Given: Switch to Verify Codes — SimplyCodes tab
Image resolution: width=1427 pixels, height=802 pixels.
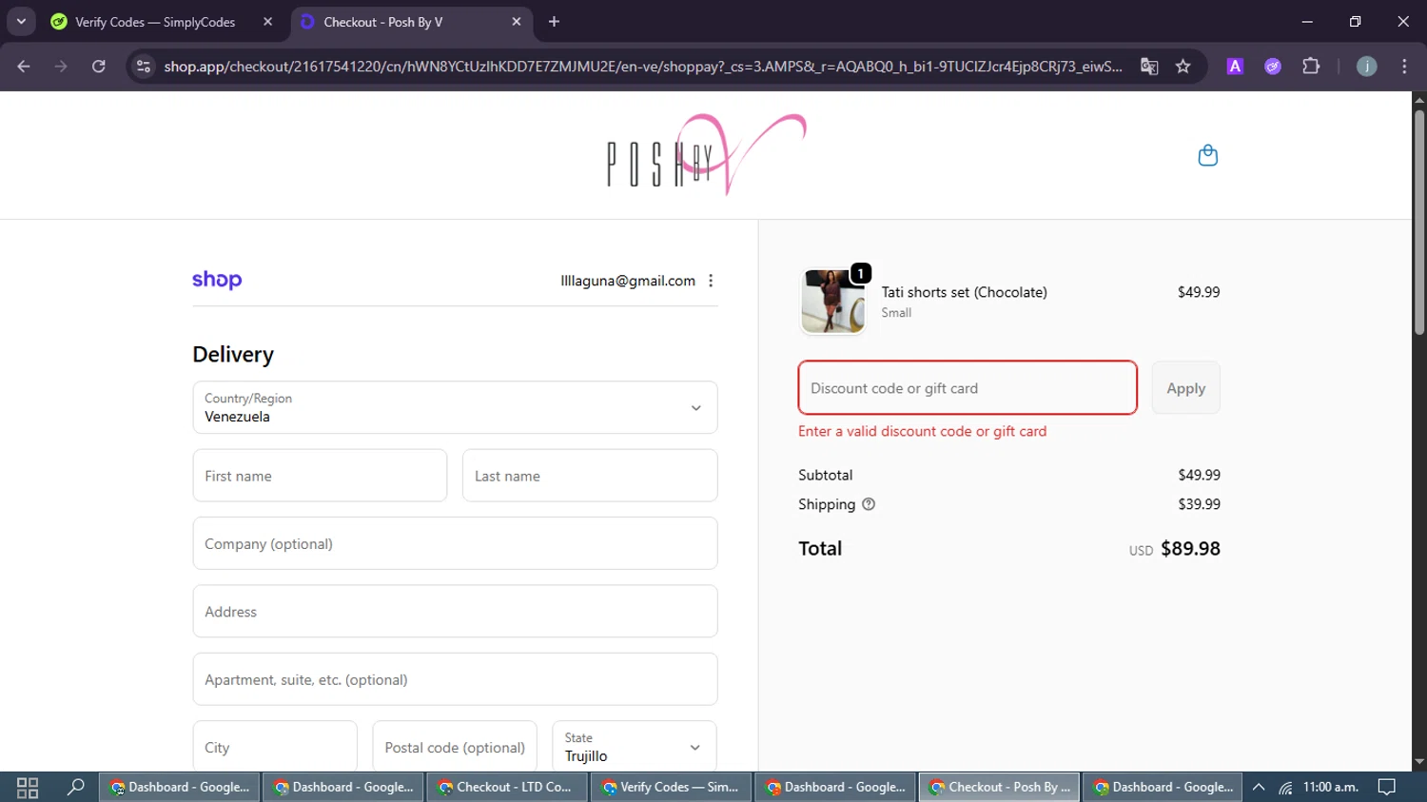Looking at the screenshot, I should click(155, 21).
